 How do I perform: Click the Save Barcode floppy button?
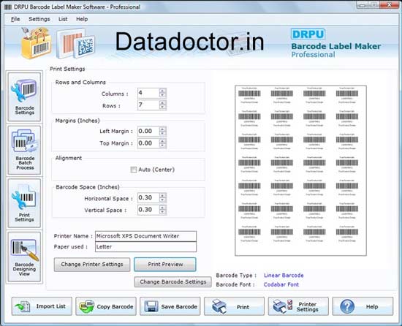pyautogui.click(x=170, y=306)
